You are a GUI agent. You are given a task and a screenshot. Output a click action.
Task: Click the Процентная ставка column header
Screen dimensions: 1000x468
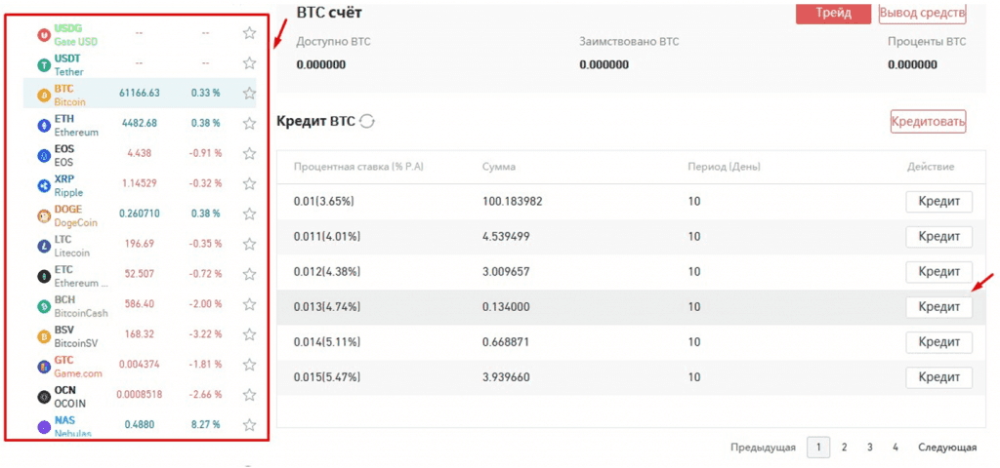358,167
